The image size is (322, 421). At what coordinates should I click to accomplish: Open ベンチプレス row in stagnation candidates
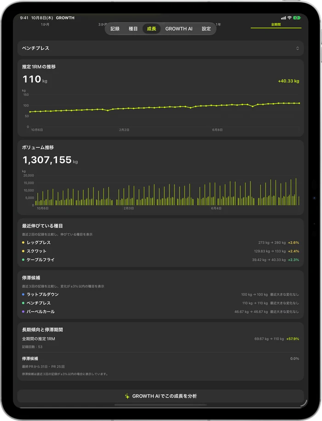click(161, 303)
